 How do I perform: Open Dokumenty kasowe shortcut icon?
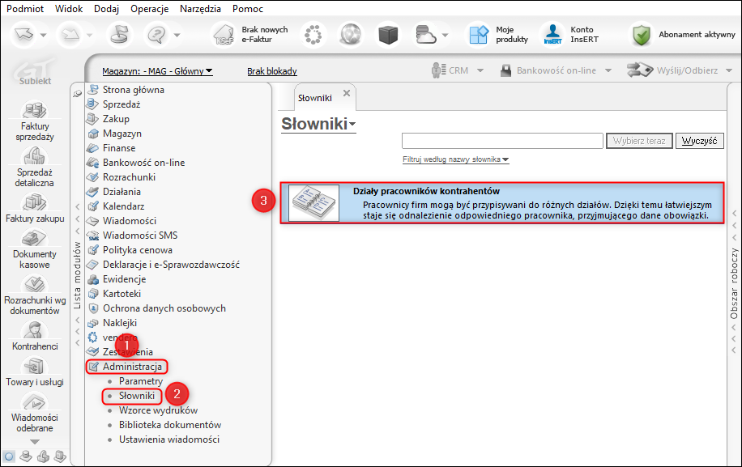(35, 238)
